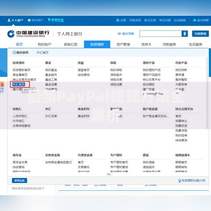Open the highlighted 外汇首页 link
211x211 pixels.
point(19,84)
